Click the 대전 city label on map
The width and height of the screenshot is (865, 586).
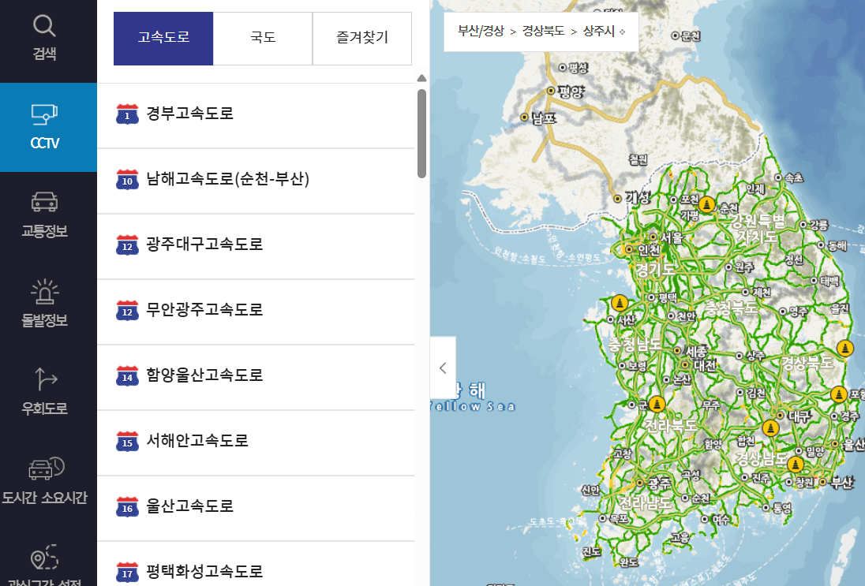[705, 365]
